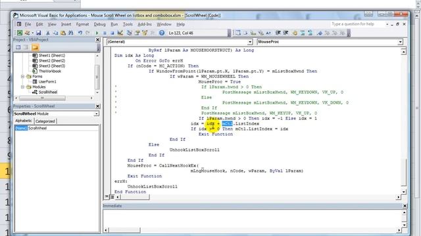Switch to the Alphabetic properties tab

[x=24, y=121]
